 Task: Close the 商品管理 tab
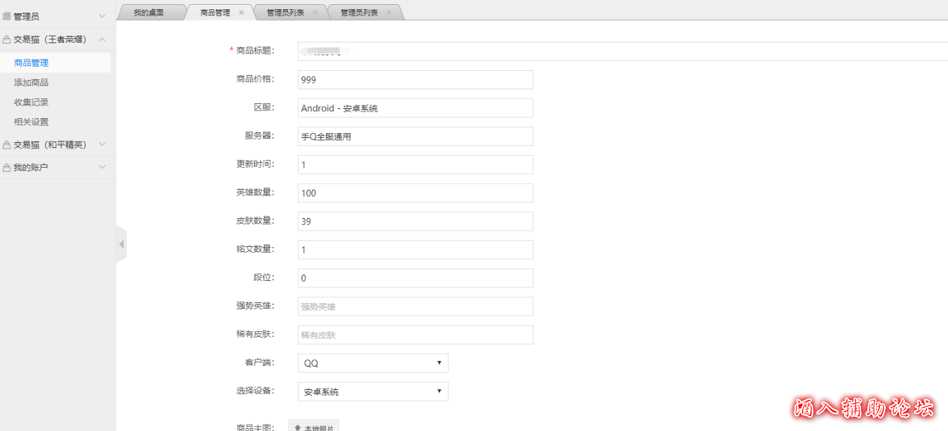[x=241, y=13]
